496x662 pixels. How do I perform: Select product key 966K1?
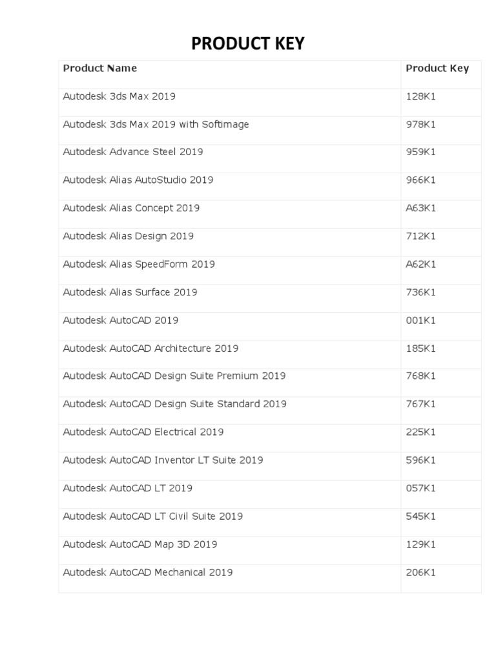420,180
